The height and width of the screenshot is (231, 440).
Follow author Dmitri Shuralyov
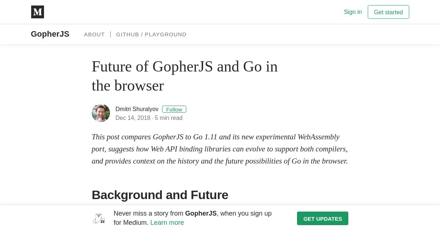coord(174,109)
